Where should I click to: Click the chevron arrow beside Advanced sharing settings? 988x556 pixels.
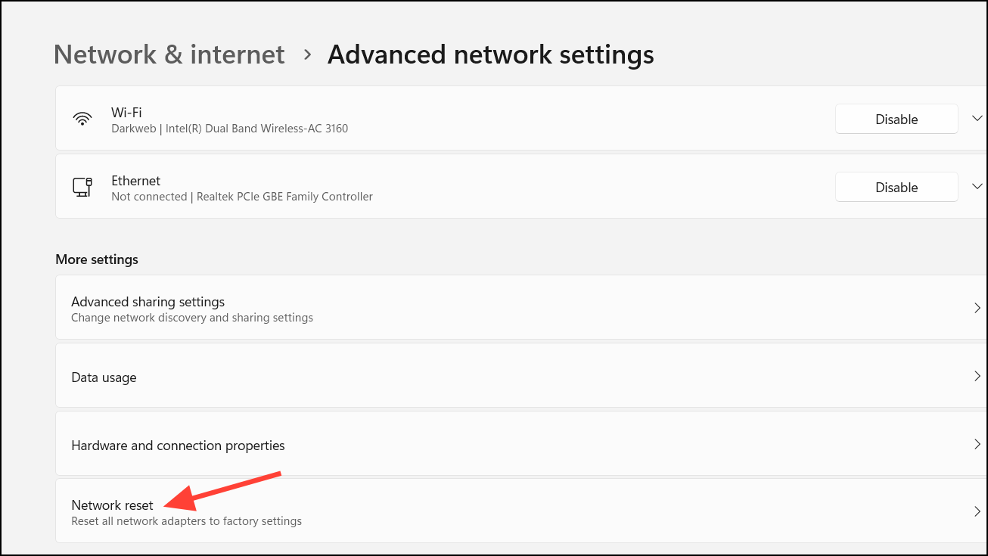coord(977,308)
